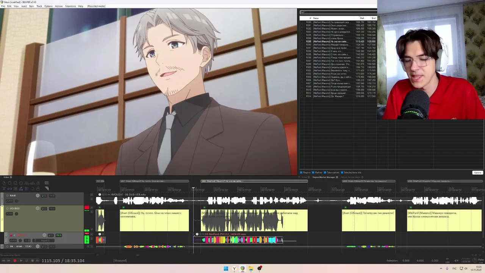The height and width of the screenshot is (273, 485).
Task: Click the transport Pause button
Action: tap(37, 260)
